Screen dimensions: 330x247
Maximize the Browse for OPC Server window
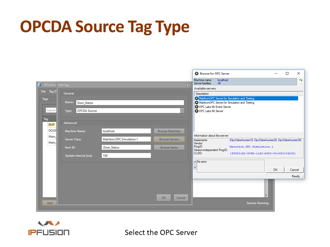pos(287,73)
